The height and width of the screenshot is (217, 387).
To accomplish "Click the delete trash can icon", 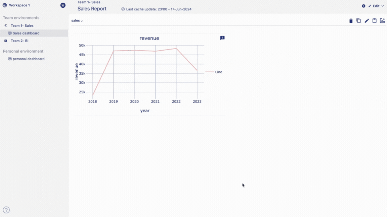I will pyautogui.click(x=351, y=21).
